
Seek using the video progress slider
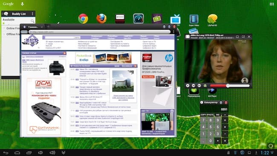tap(230, 86)
